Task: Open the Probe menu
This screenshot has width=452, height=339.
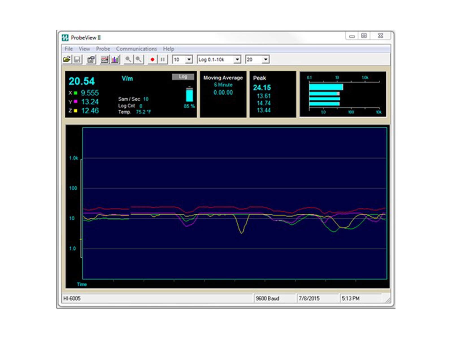Action: pyautogui.click(x=103, y=49)
